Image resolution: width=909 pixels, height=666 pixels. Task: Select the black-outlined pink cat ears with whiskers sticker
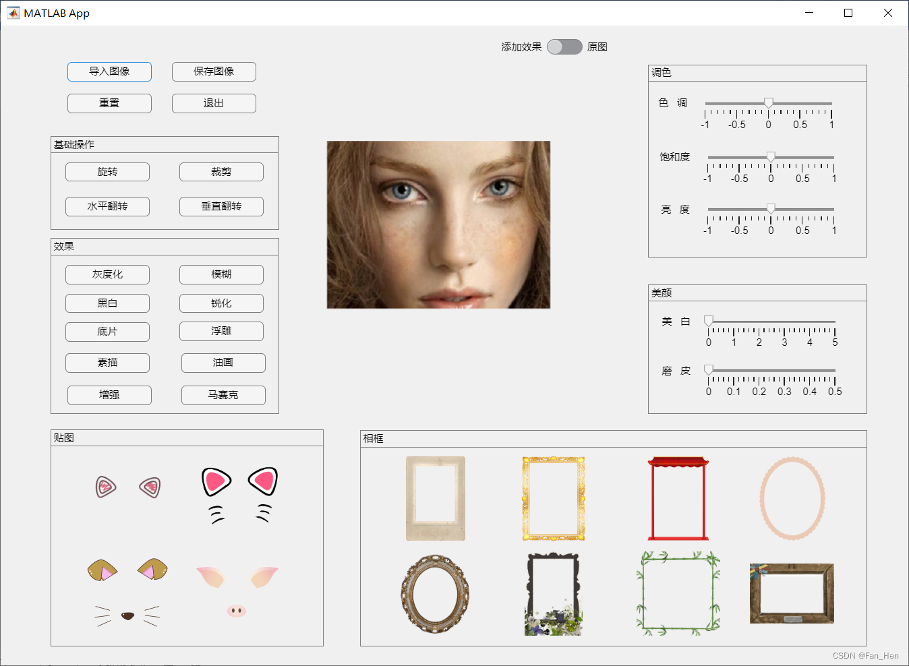[x=239, y=495]
